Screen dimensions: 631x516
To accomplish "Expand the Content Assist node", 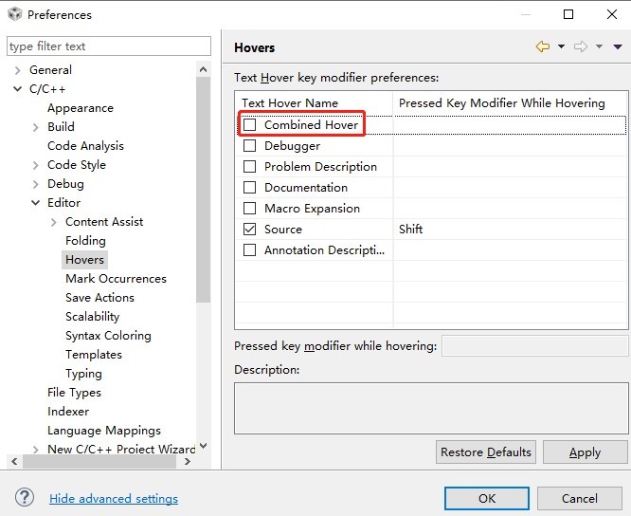I will (x=53, y=222).
